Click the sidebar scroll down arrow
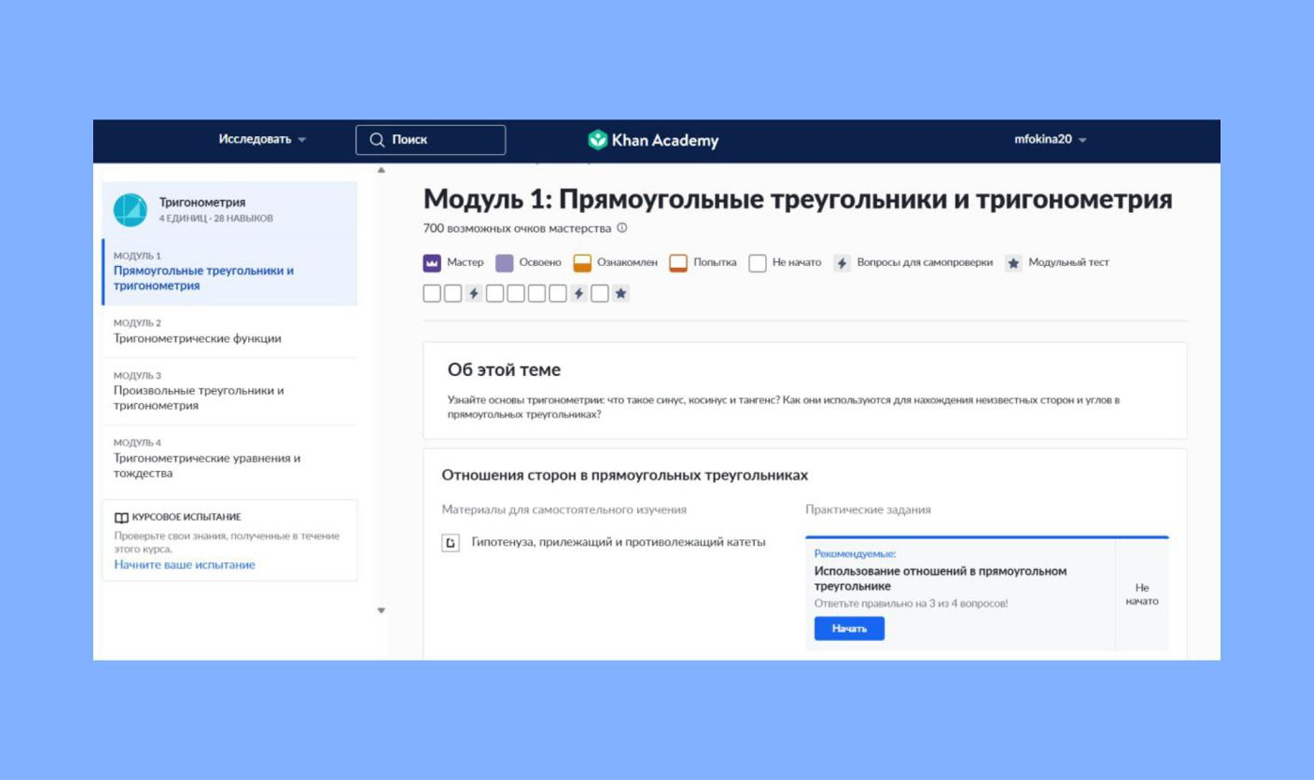This screenshot has height=780, width=1314. (381, 610)
